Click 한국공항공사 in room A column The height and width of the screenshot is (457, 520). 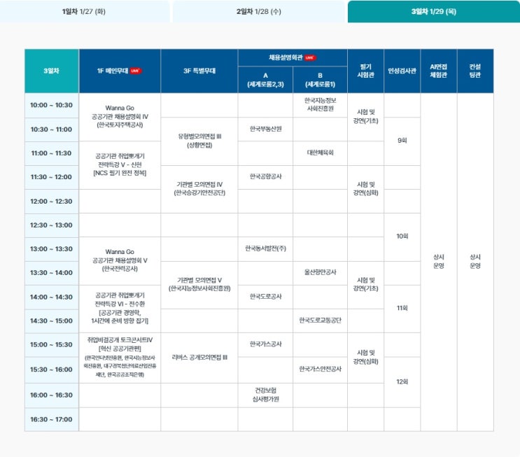265,177
